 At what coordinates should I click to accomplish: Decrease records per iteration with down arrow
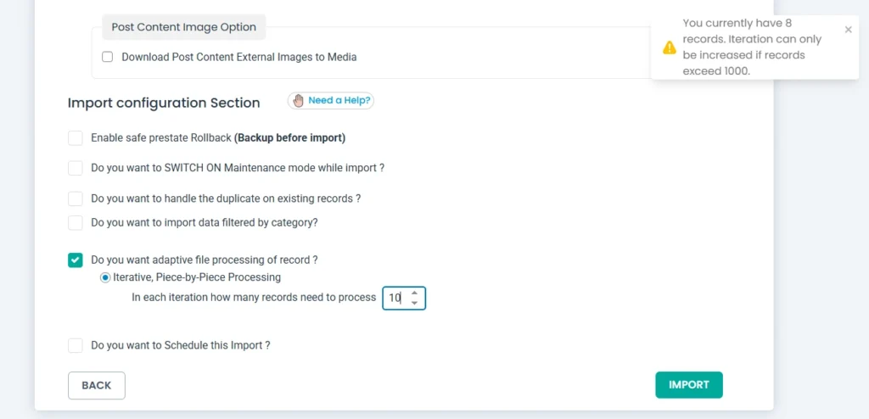(x=414, y=303)
